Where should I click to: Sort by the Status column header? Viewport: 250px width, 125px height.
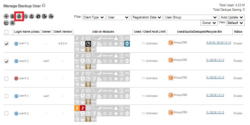pos(238,32)
